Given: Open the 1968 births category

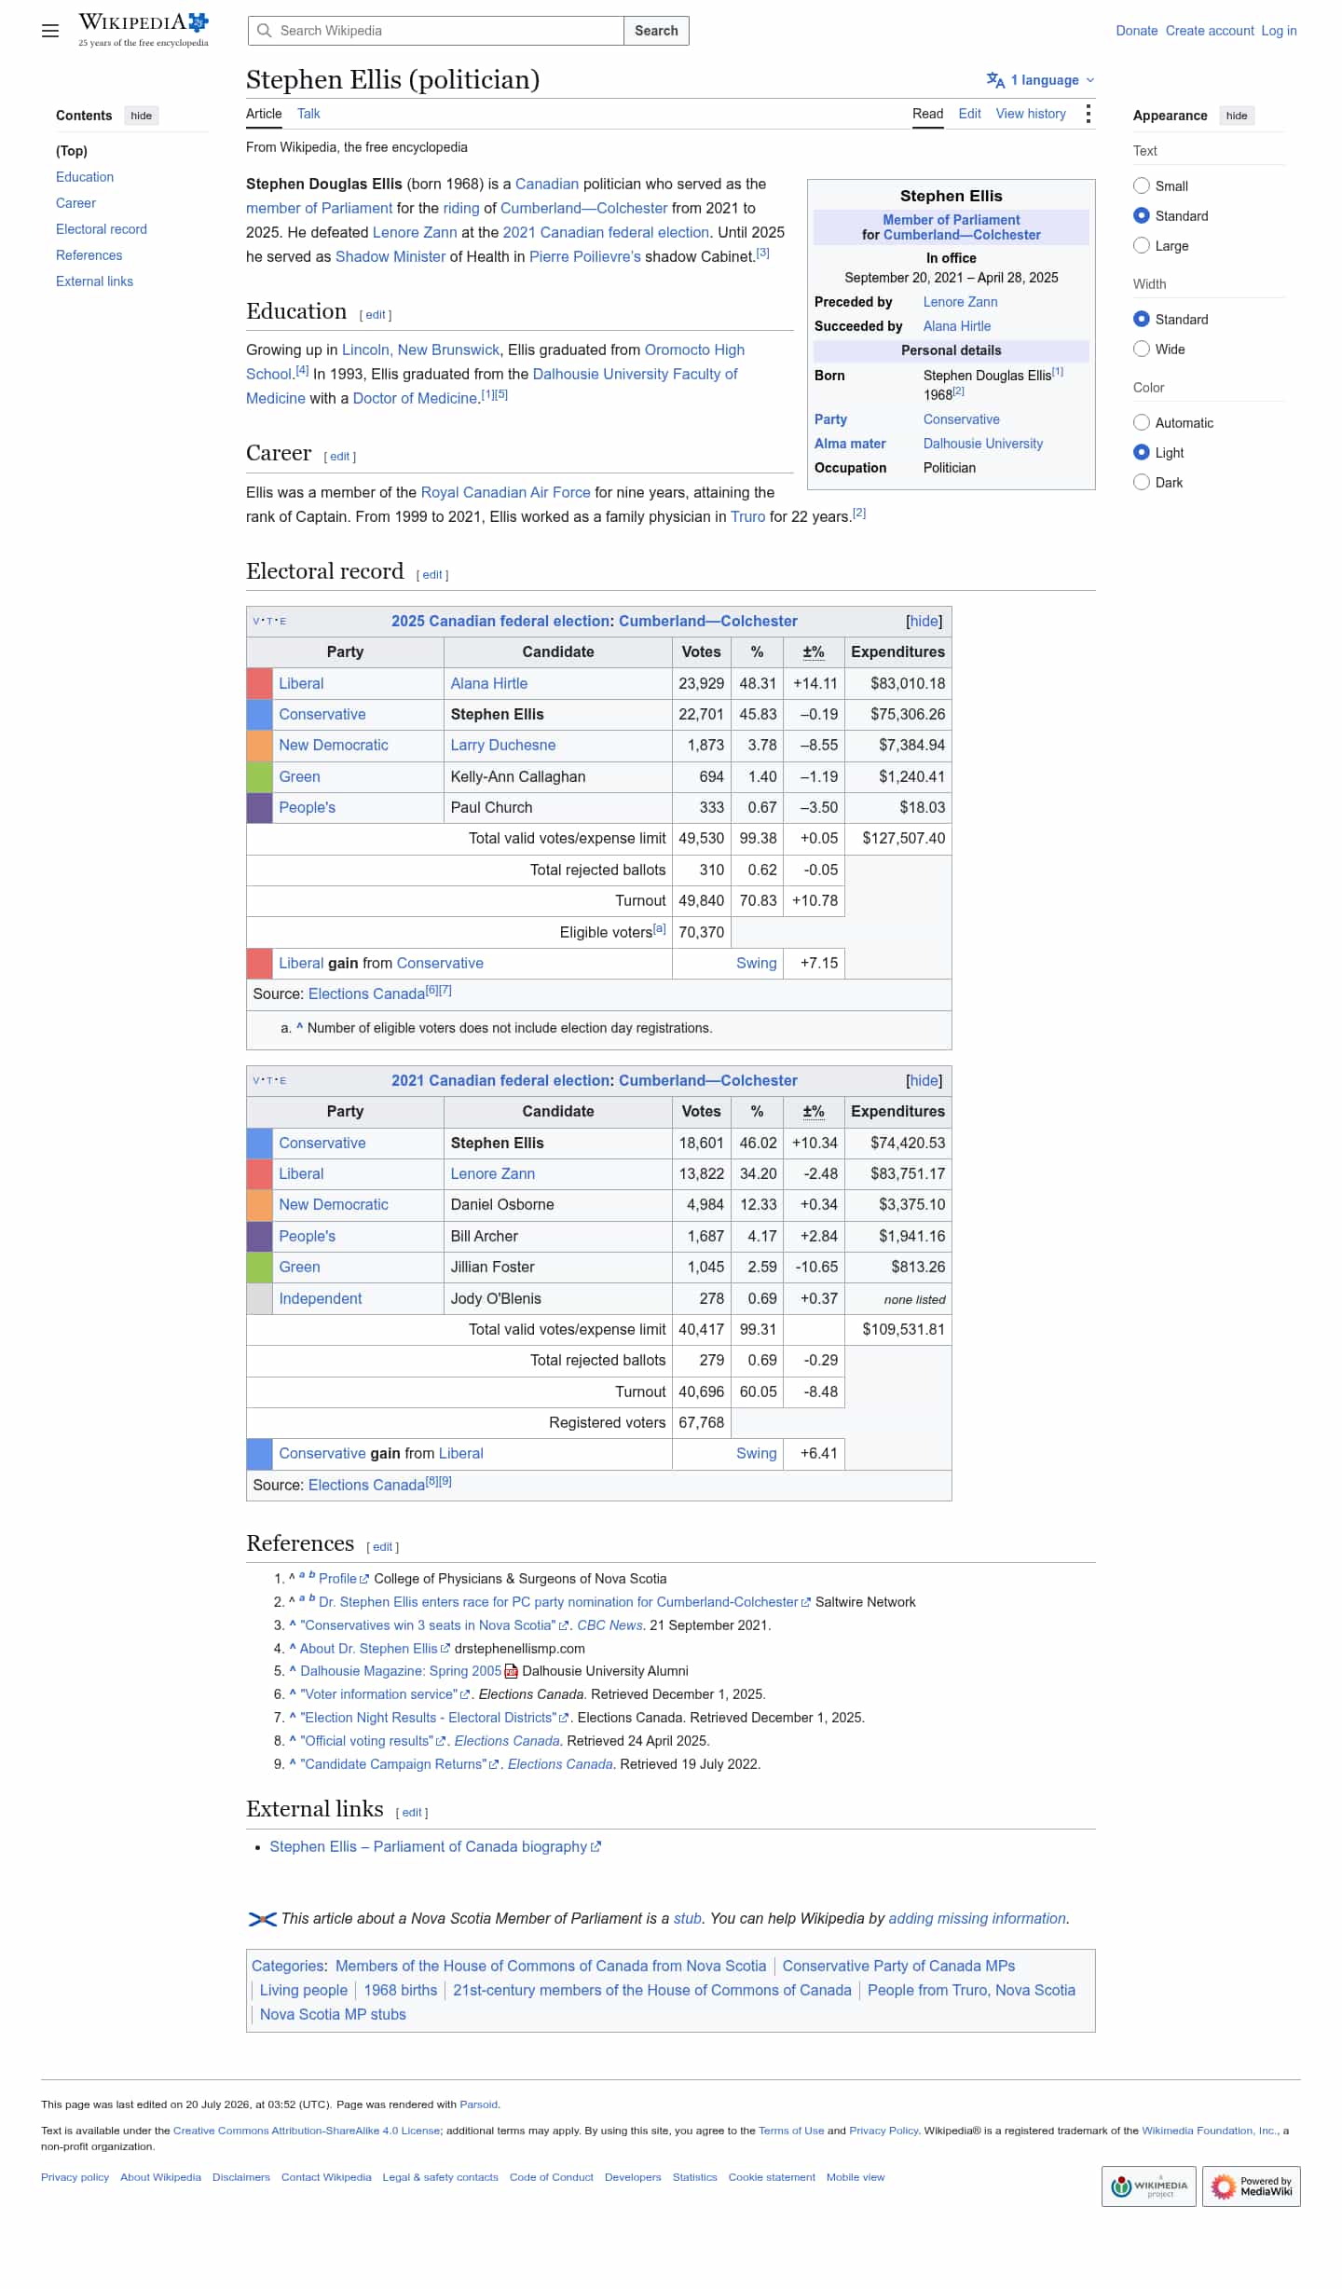Looking at the screenshot, I should tap(401, 1991).
